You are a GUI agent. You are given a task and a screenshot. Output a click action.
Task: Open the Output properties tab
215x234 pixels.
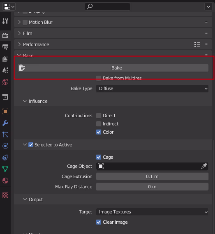pyautogui.click(x=5, y=47)
